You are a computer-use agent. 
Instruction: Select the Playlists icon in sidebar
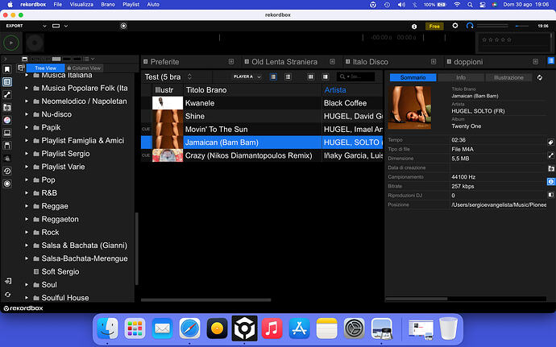click(7, 82)
